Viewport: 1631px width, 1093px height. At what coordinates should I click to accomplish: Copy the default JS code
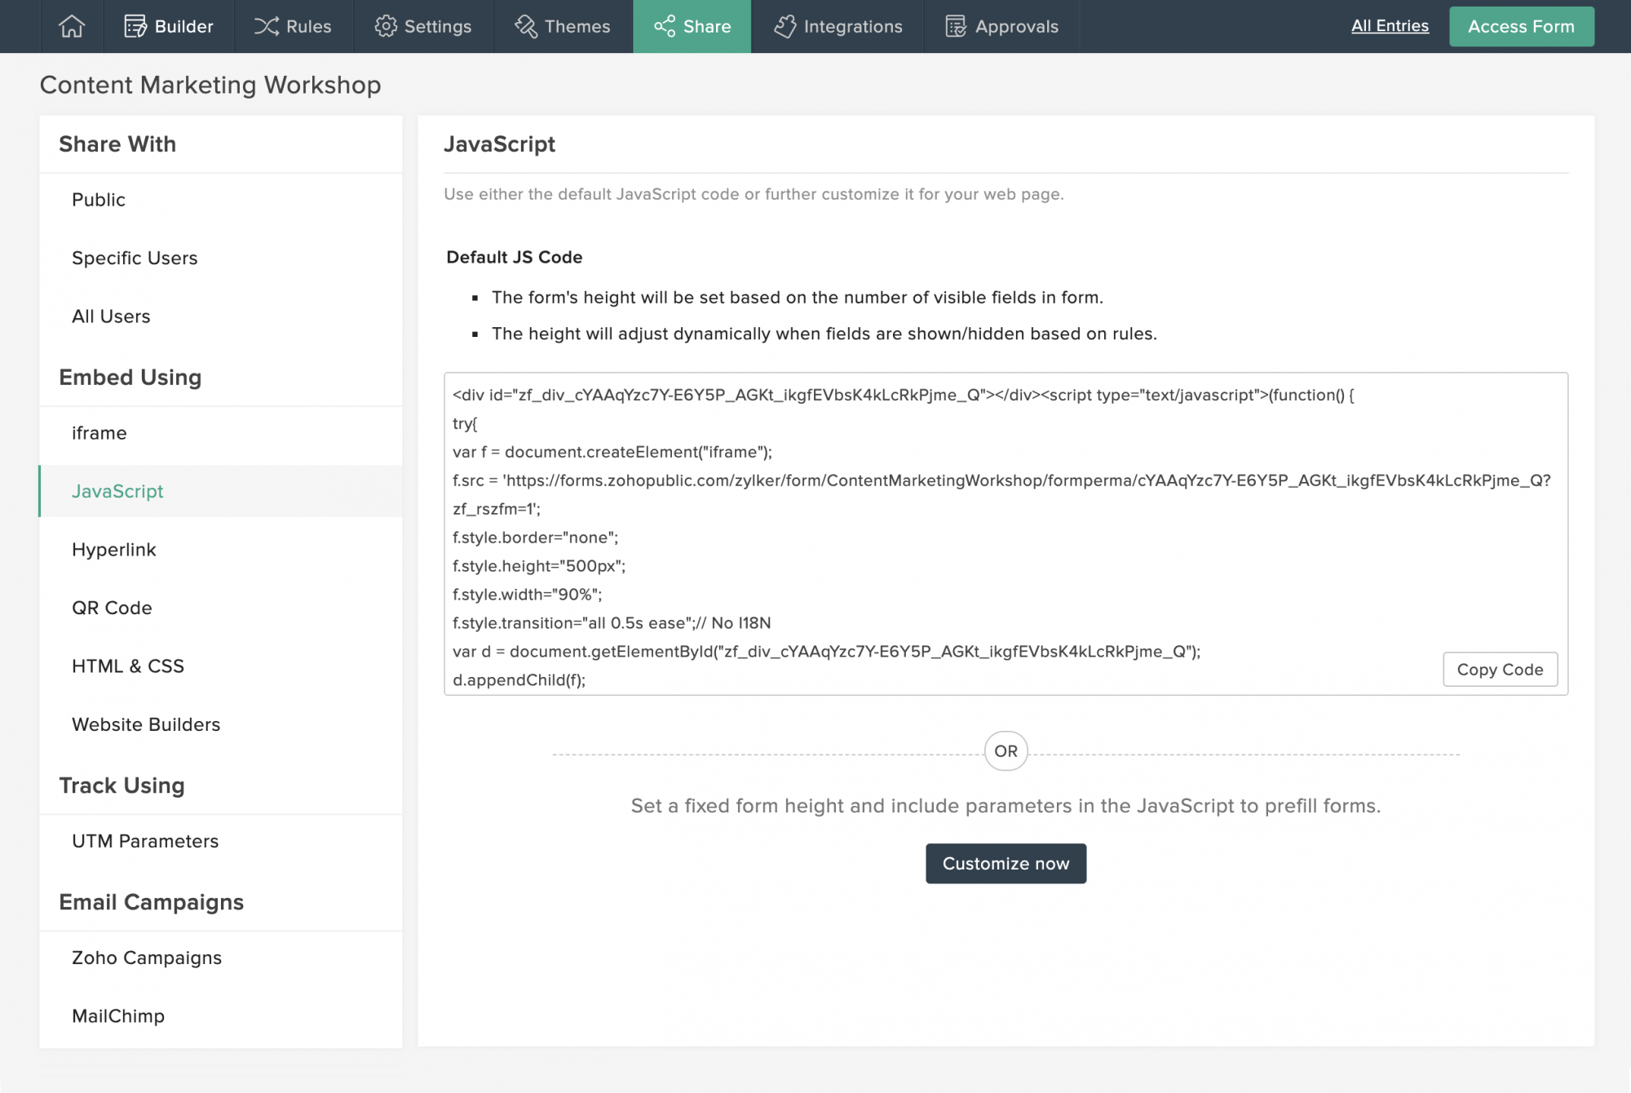(1499, 669)
